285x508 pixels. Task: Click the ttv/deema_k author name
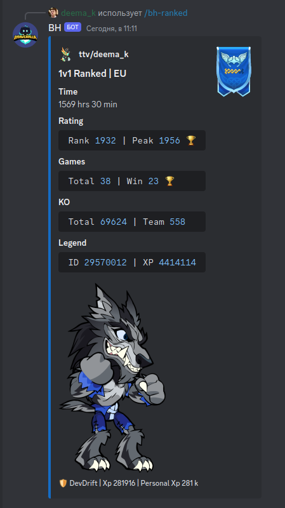[103, 55]
